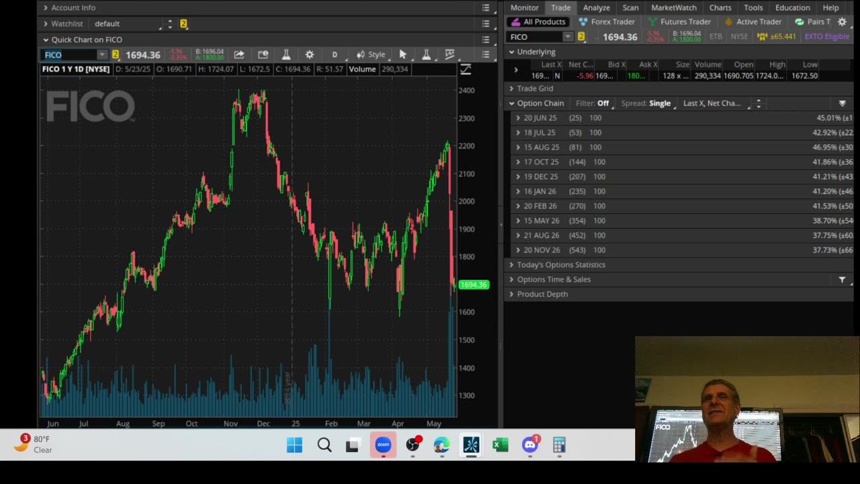Open the Watchlist default dropdown
Screen dimensions: 860x484
[x=128, y=24]
